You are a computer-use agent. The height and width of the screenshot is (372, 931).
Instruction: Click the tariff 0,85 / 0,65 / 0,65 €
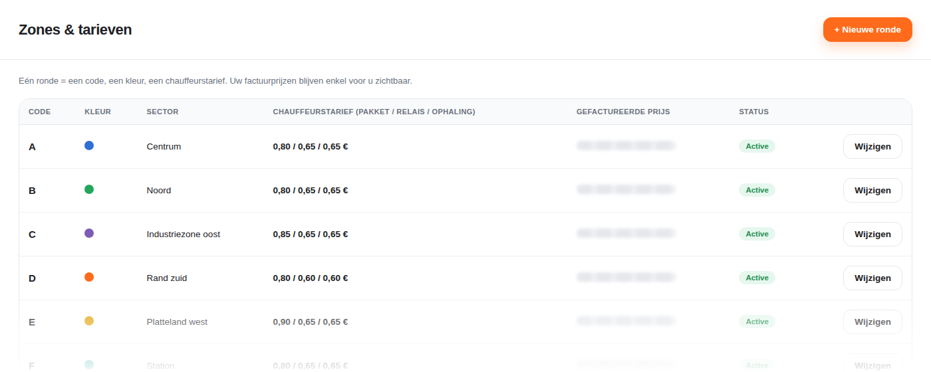point(311,234)
